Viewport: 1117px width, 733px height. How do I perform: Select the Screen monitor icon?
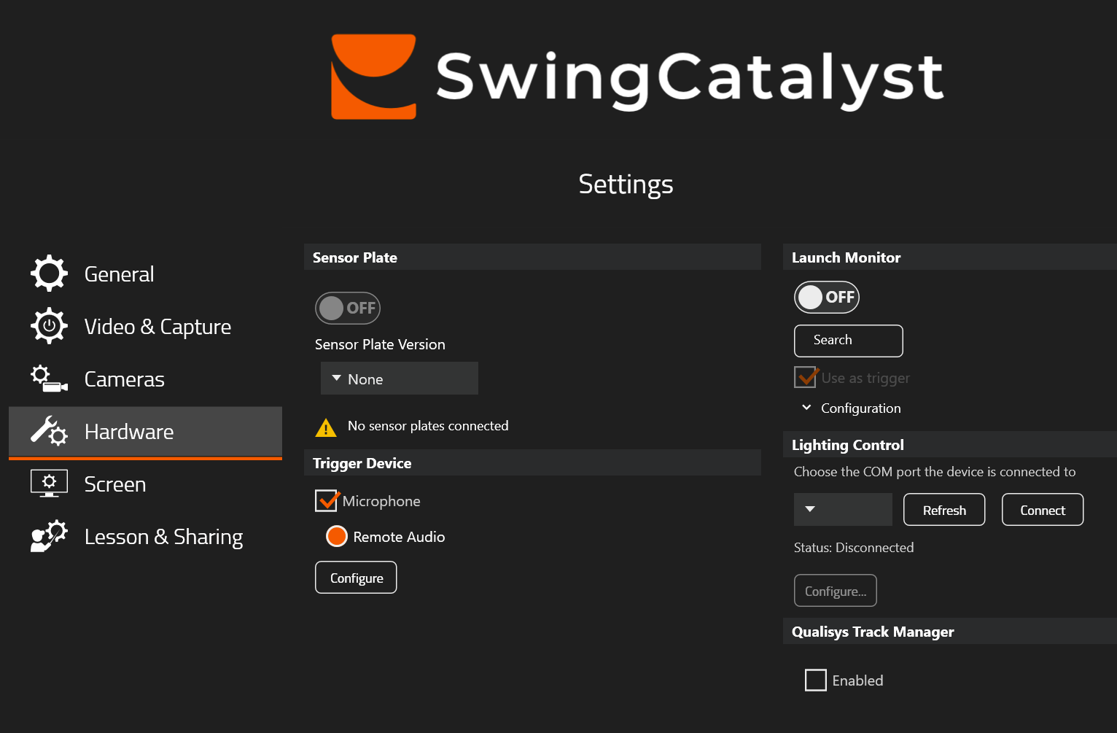coord(48,484)
